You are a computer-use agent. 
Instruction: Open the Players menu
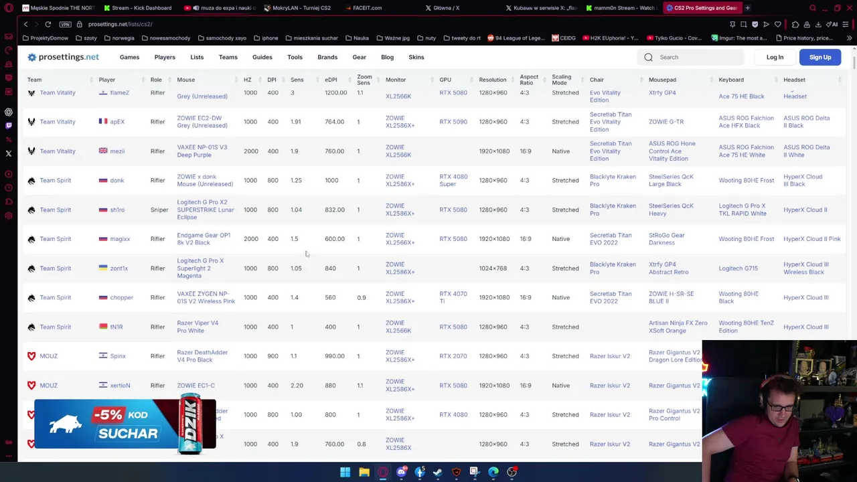tap(165, 57)
